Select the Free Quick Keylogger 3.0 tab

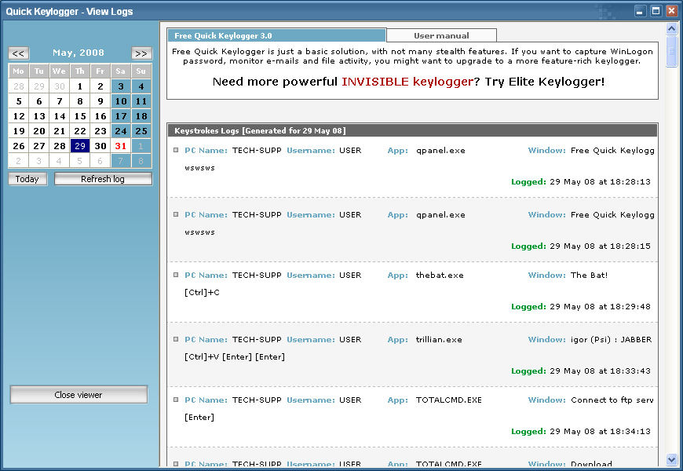click(x=276, y=36)
